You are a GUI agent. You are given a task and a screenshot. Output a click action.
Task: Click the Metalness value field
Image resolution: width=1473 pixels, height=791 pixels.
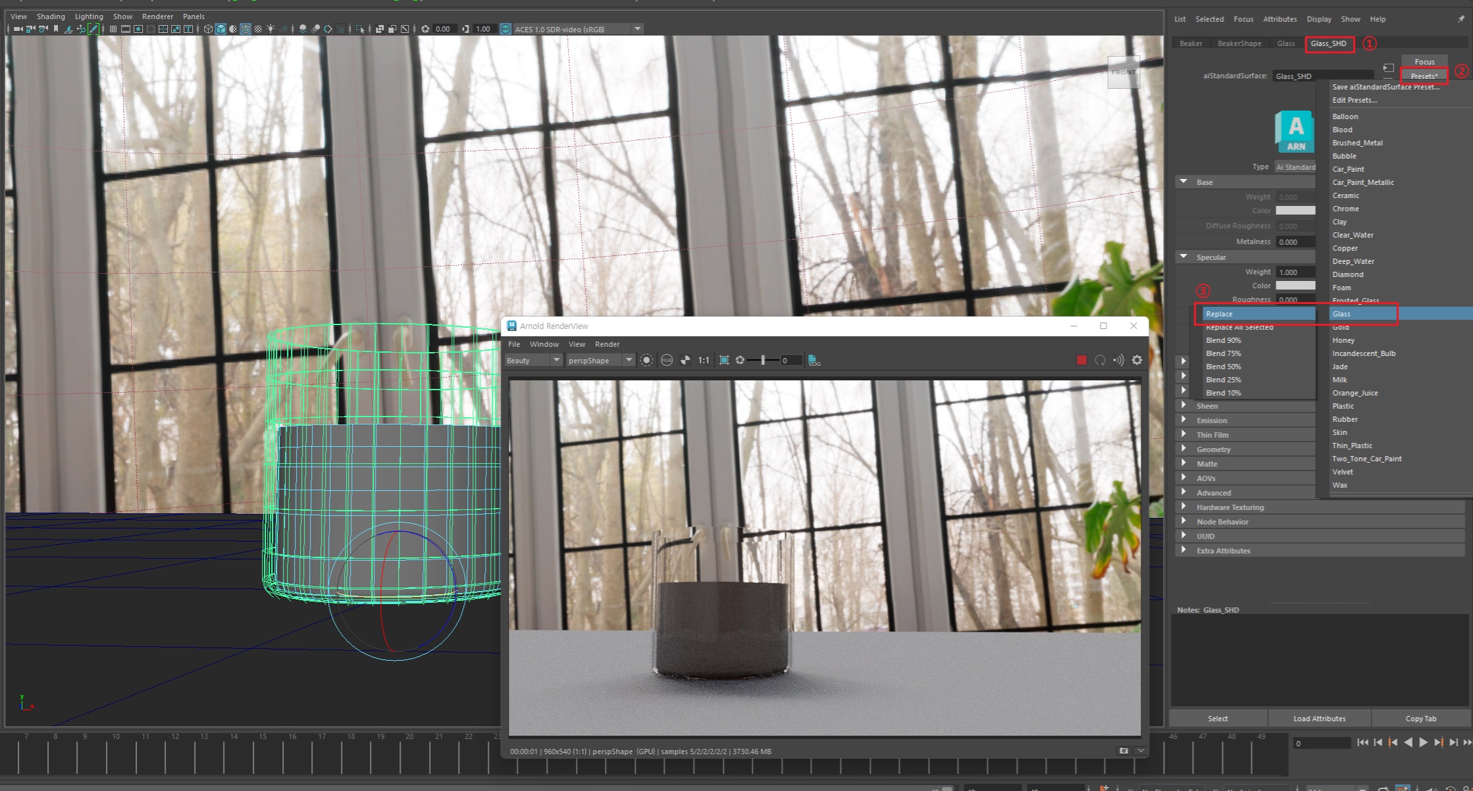(1295, 242)
